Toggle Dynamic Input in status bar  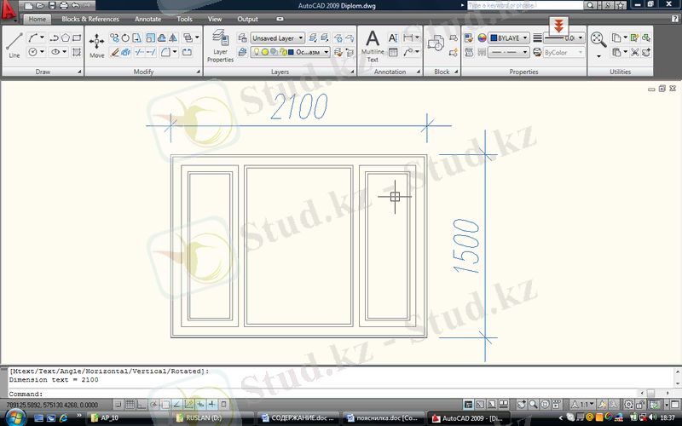click(x=200, y=404)
